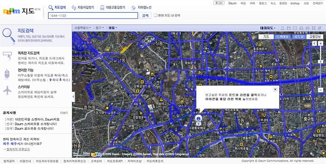326x164 pixels.
Task: Click the 접속지역 오류신고 link in sidebar
Action: [x=18, y=149]
